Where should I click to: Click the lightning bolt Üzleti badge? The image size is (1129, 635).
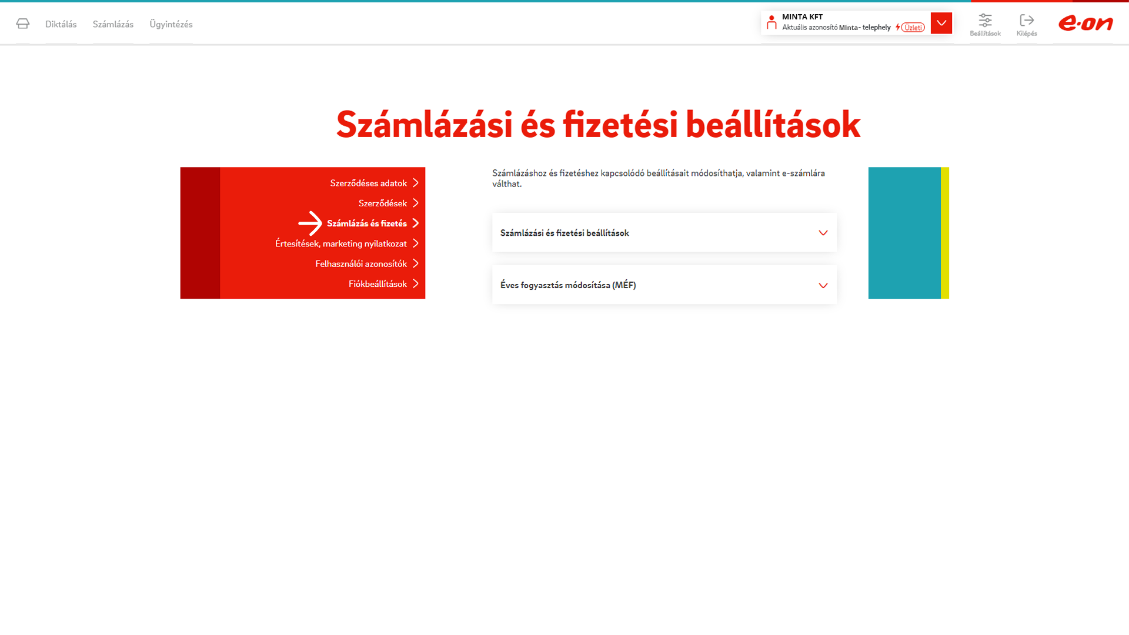(x=910, y=28)
